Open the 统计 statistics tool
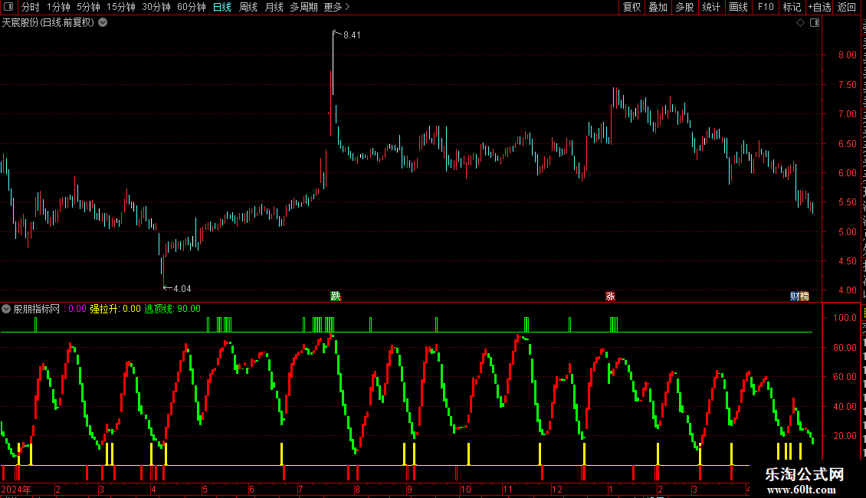Image resolution: width=866 pixels, height=498 pixels. (x=710, y=7)
